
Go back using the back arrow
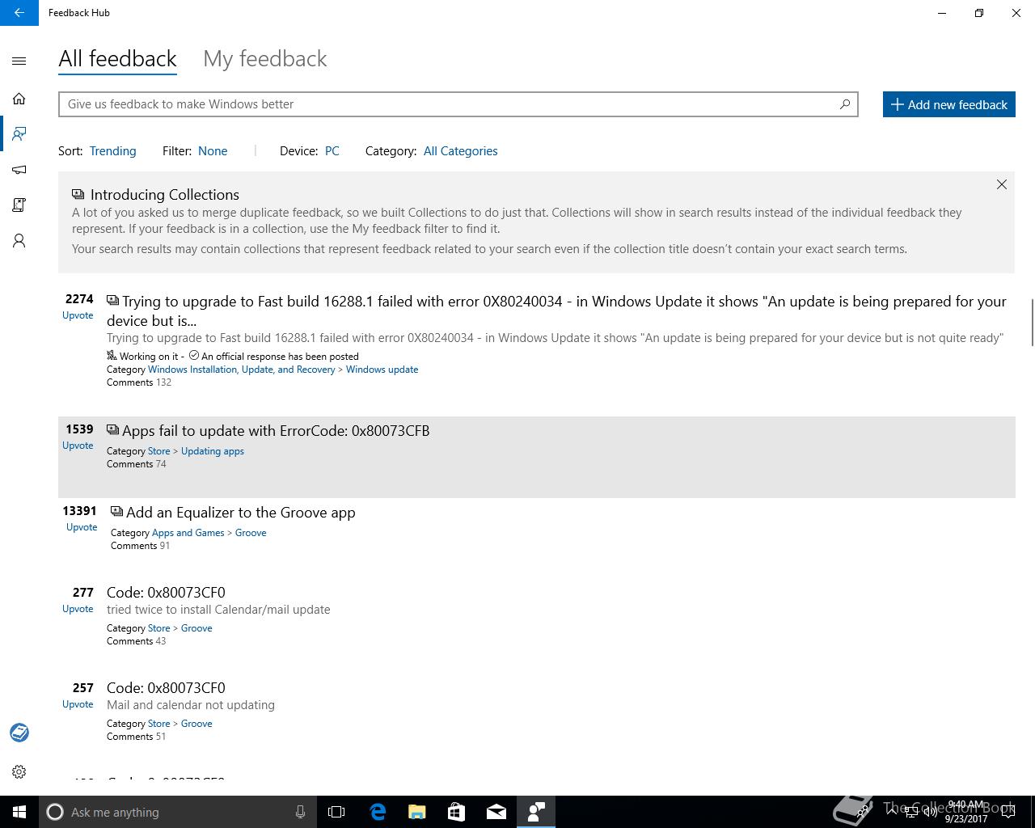pyautogui.click(x=19, y=13)
